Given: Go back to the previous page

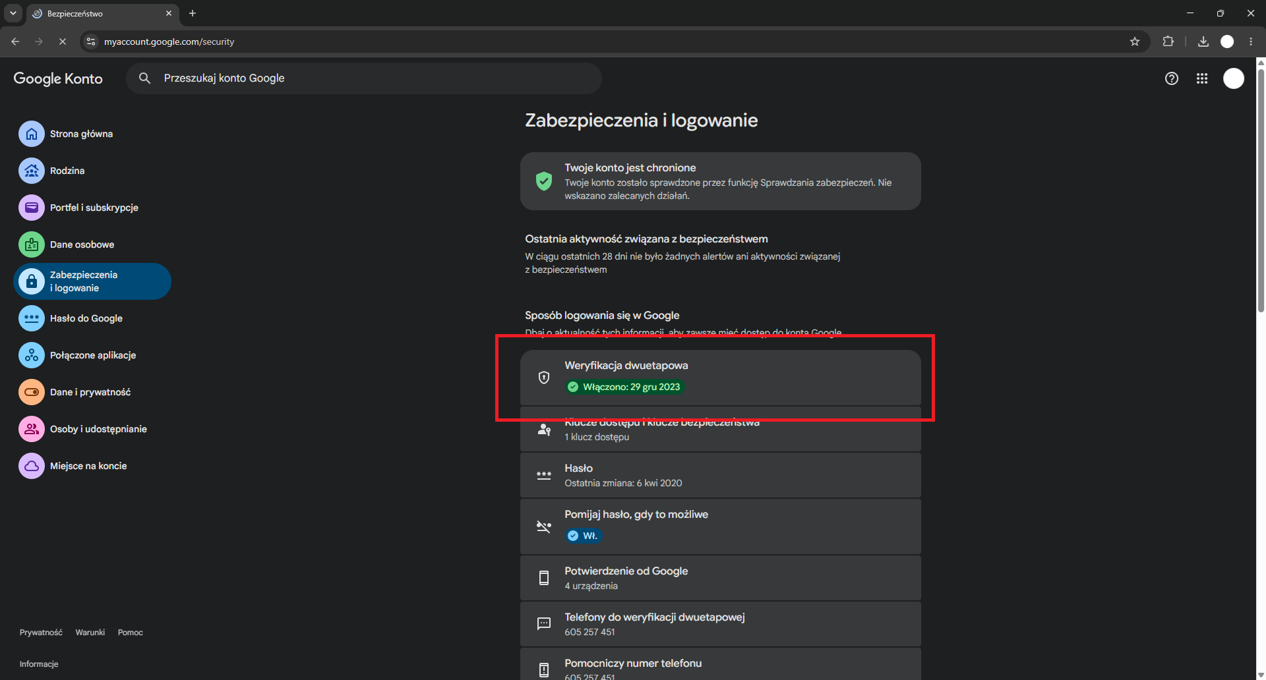Looking at the screenshot, I should [x=15, y=42].
